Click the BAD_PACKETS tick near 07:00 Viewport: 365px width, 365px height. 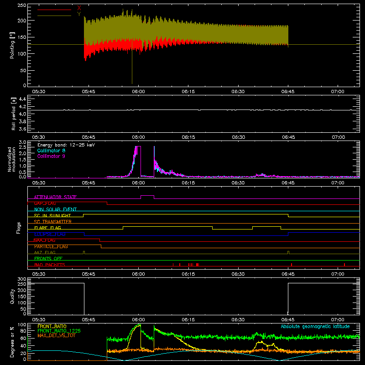344,265
